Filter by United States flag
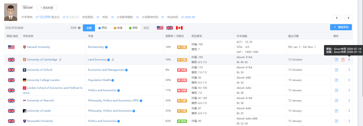The width and height of the screenshot is (363, 126). click(x=160, y=28)
